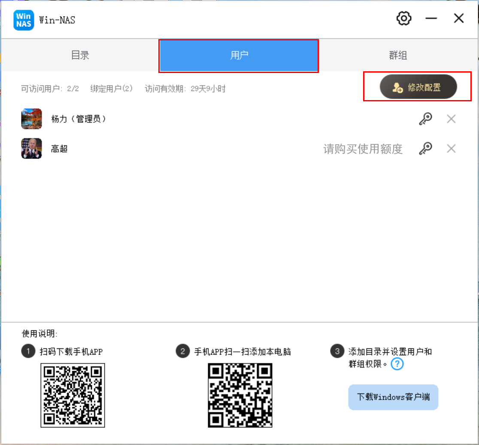Click 绑定用户(2) text

point(112,89)
